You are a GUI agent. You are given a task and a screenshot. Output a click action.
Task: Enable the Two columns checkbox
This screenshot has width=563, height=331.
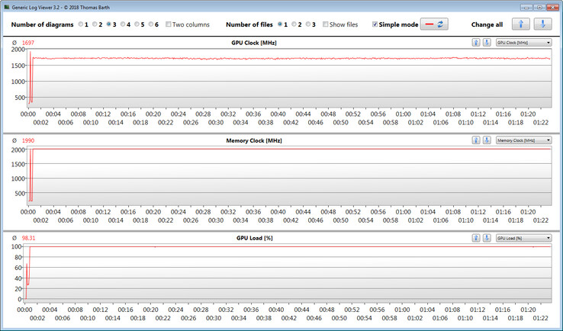tap(169, 24)
